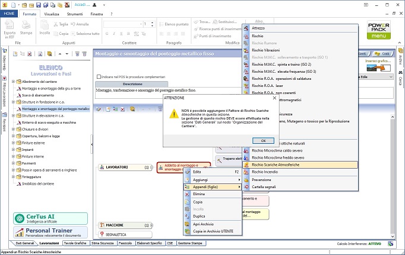Check 'Indicare nel POS le procedure complementari'
The height and width of the screenshot is (255, 405).
pyautogui.click(x=99, y=76)
